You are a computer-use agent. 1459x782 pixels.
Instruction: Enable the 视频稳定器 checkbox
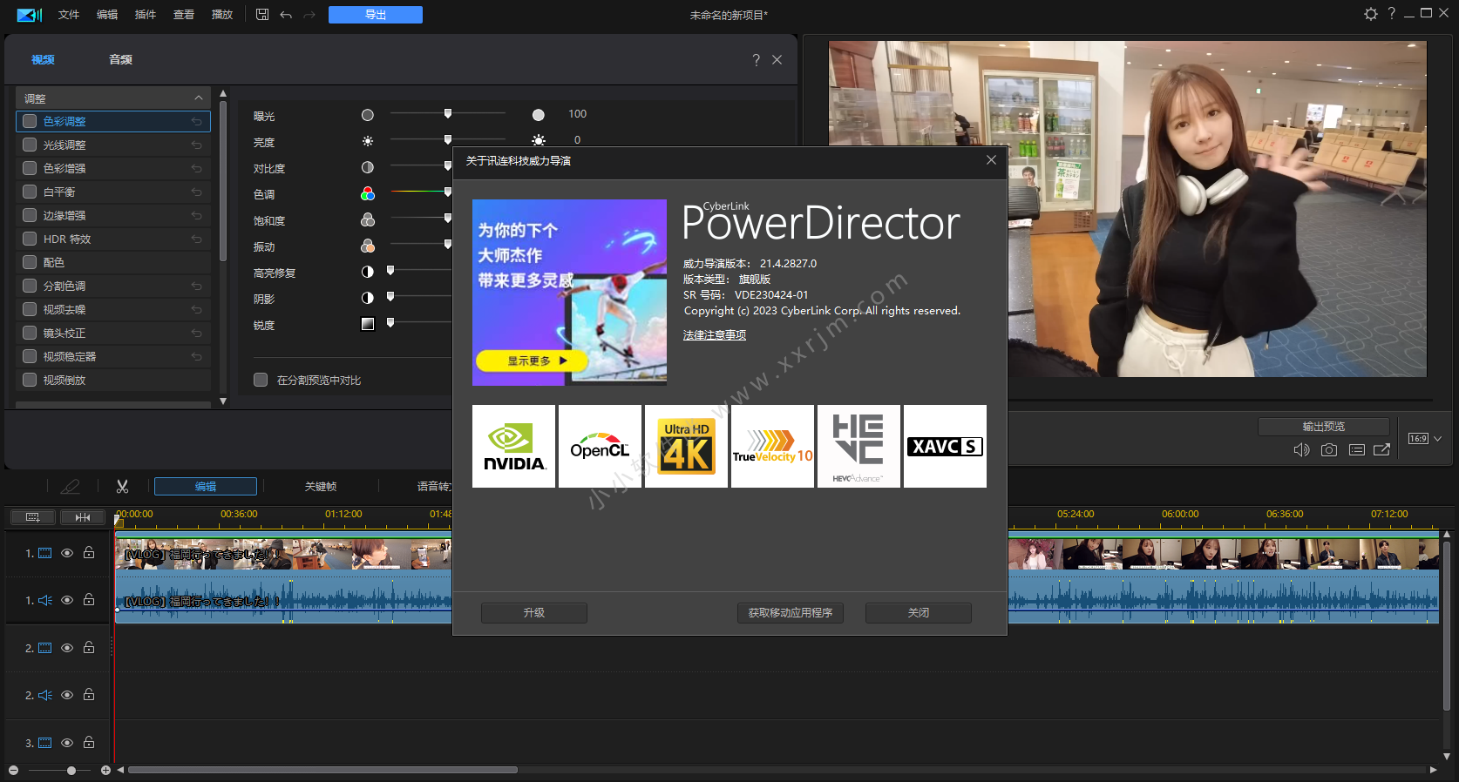click(30, 357)
